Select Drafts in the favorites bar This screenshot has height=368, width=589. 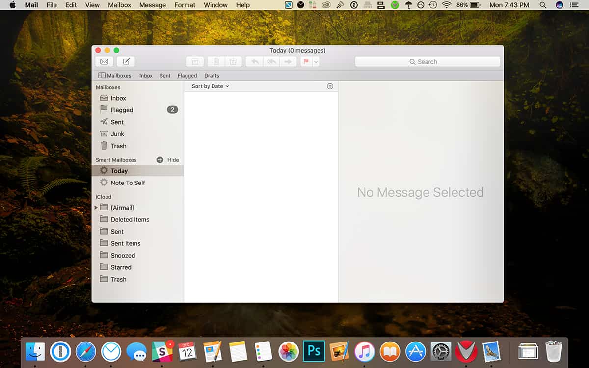212,76
